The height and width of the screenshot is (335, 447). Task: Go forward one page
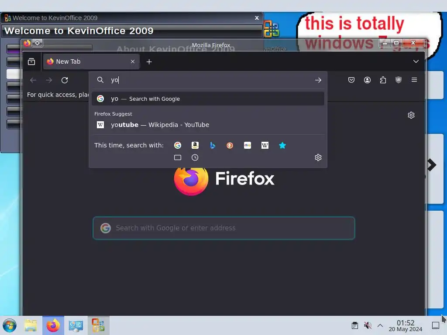pyautogui.click(x=49, y=80)
